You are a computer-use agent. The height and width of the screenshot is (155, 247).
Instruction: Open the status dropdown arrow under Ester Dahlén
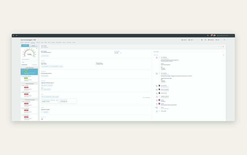pos(48,47)
